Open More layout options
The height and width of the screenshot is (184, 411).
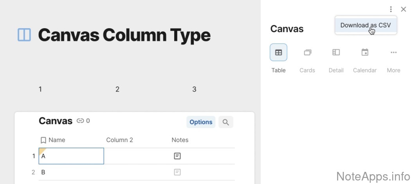pos(393,52)
